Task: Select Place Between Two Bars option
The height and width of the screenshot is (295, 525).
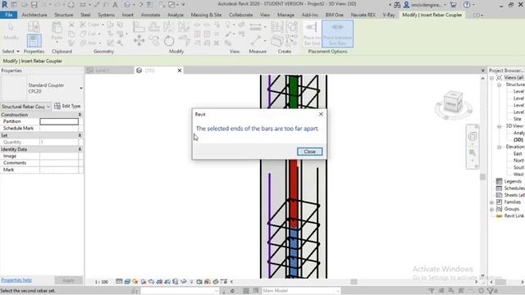Action: point(337,34)
